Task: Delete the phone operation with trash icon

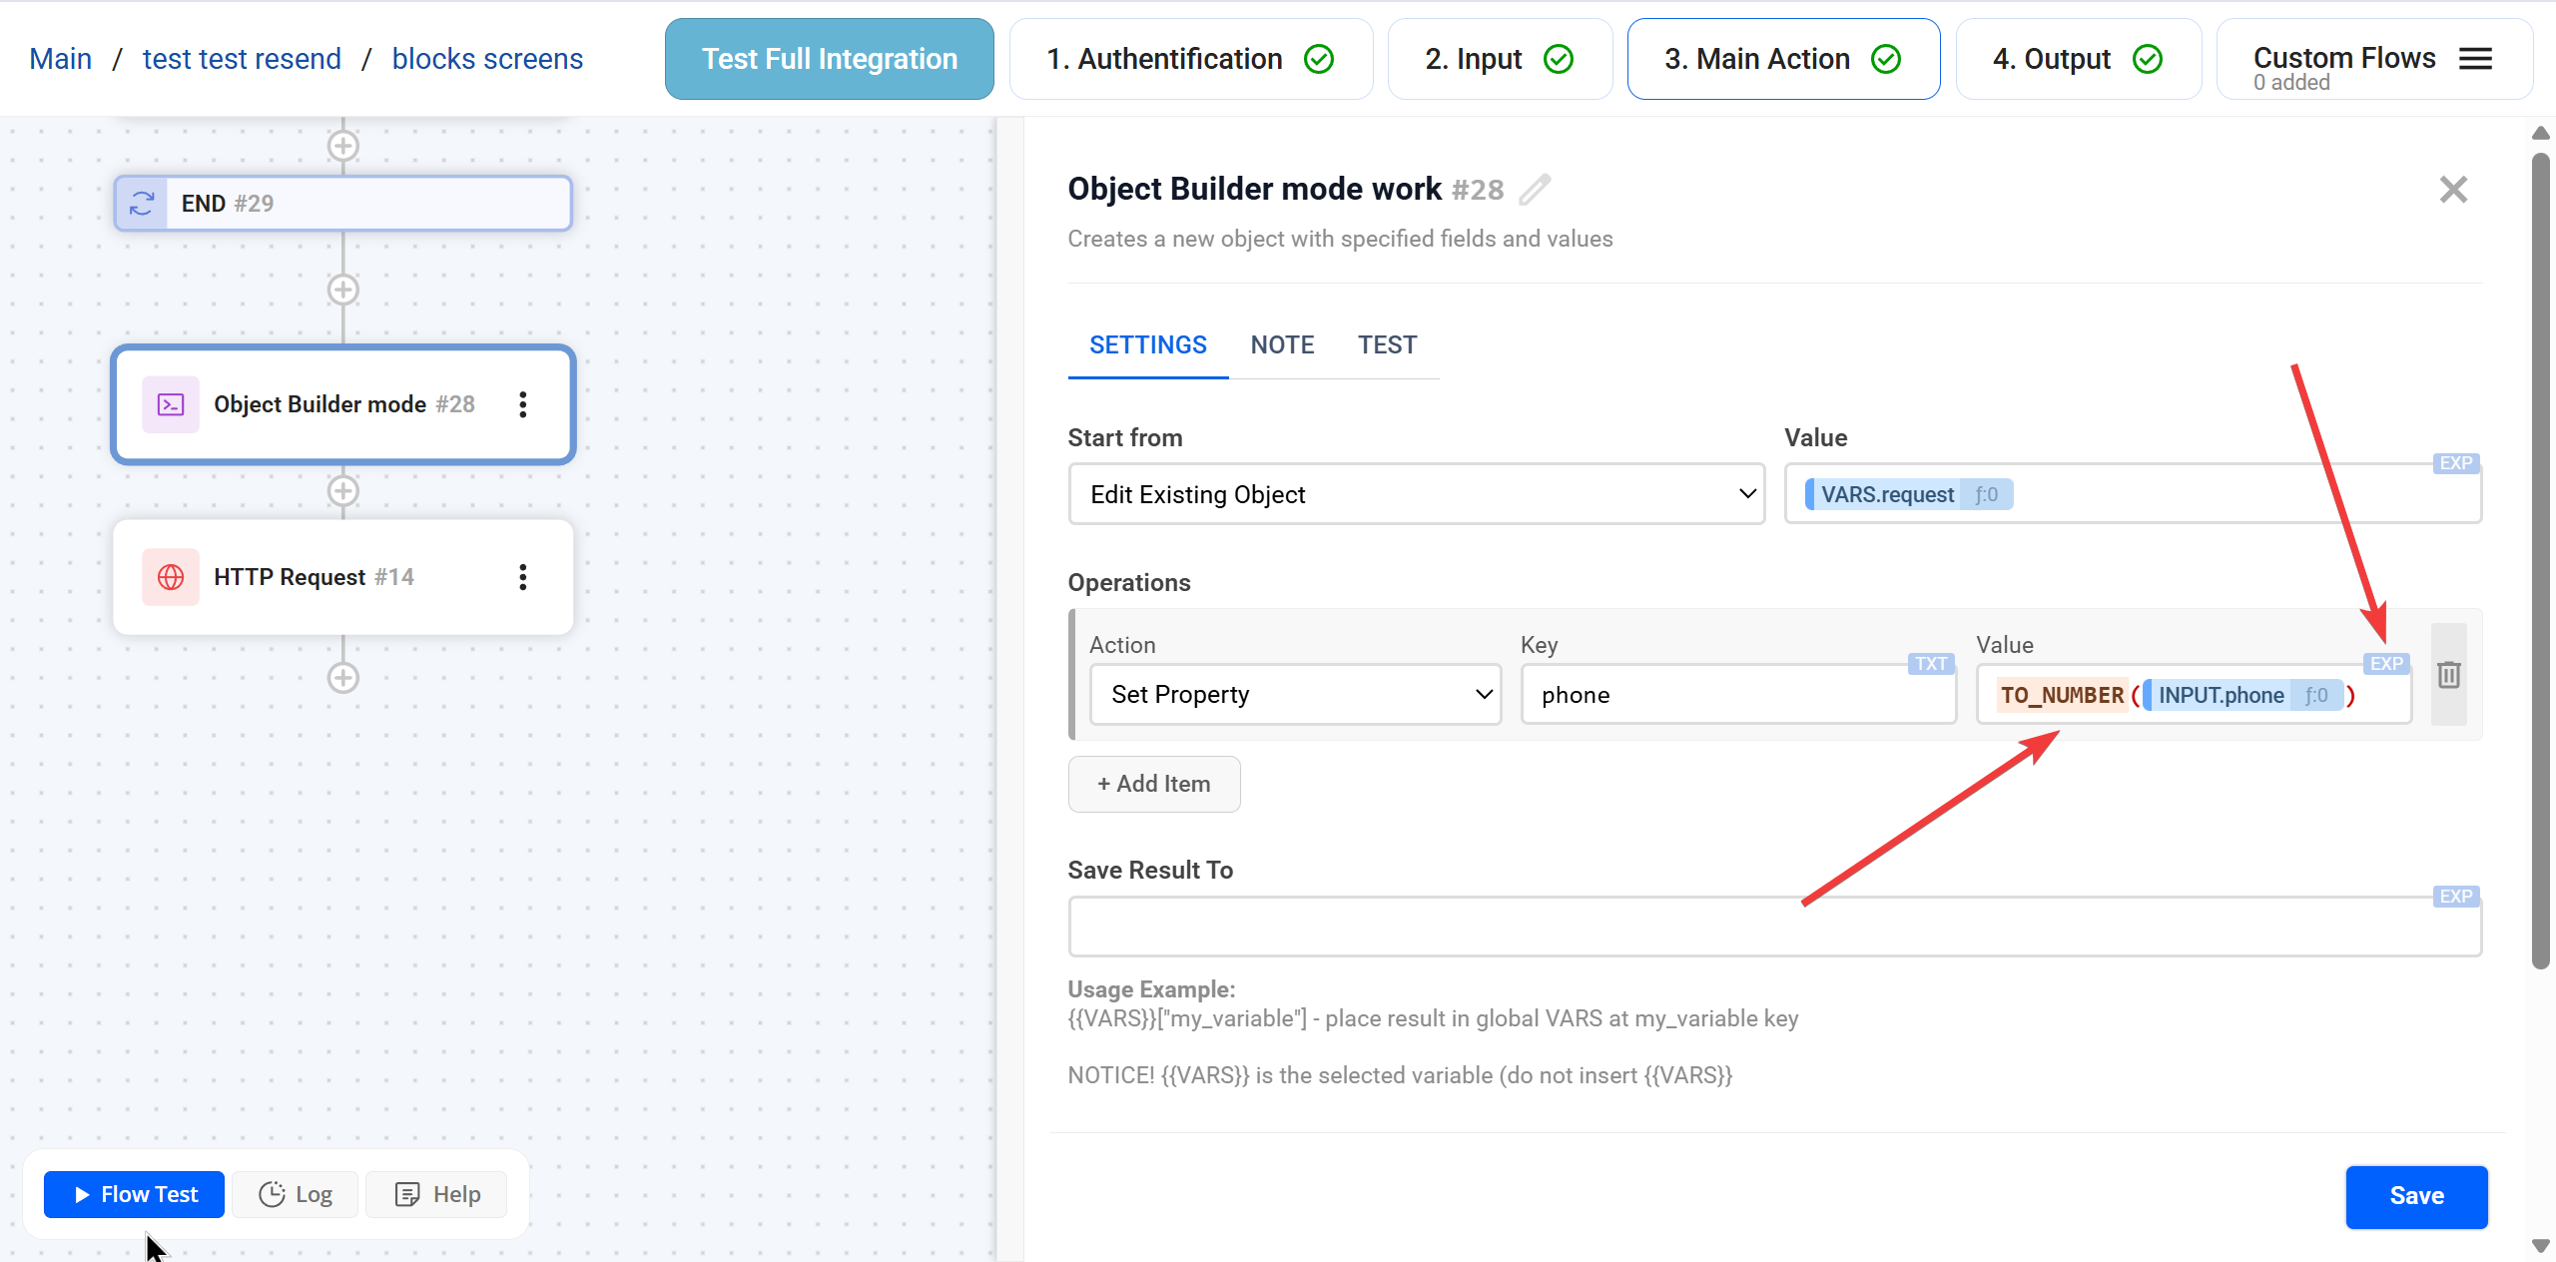Action: 2448,675
